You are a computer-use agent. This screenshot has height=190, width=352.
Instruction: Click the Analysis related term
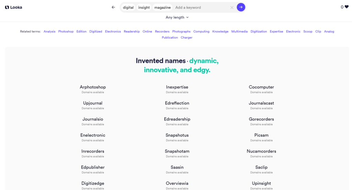click(49, 32)
